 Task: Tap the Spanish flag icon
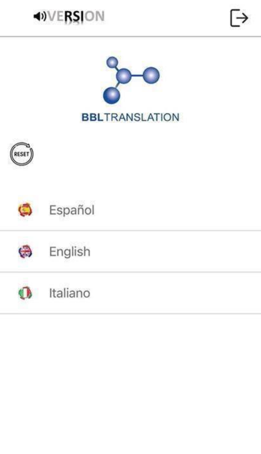(25, 210)
